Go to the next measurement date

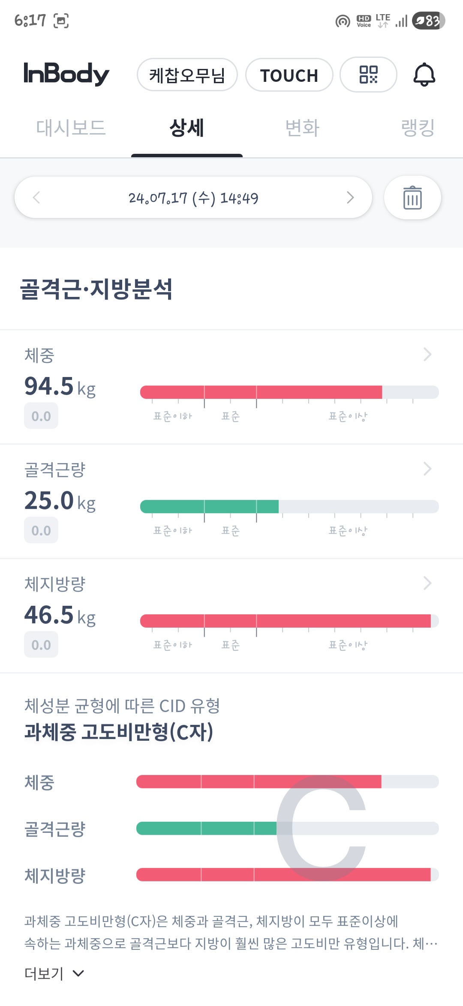(350, 198)
